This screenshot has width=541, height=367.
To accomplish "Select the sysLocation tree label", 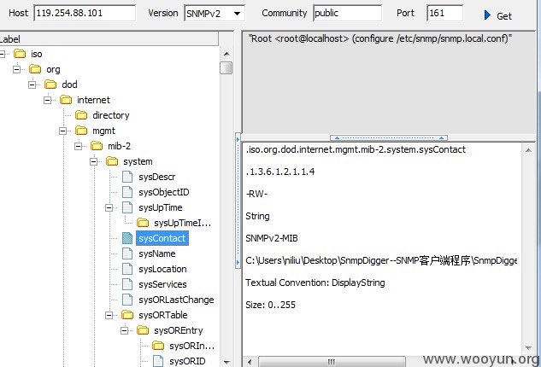I will [162, 269].
